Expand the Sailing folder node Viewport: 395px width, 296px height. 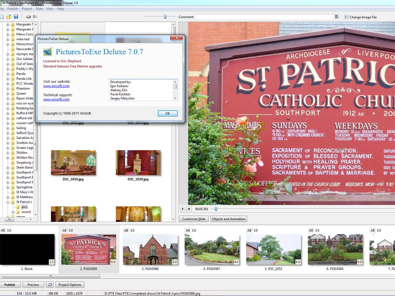[8, 128]
